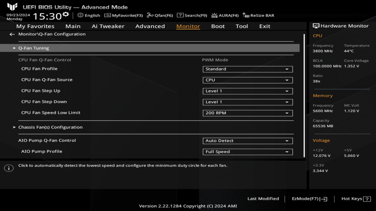The height and width of the screenshot is (211, 376).
Task: Click the Monitor\Q-Fan Configuration breadcrumb
Action: pos(52,34)
